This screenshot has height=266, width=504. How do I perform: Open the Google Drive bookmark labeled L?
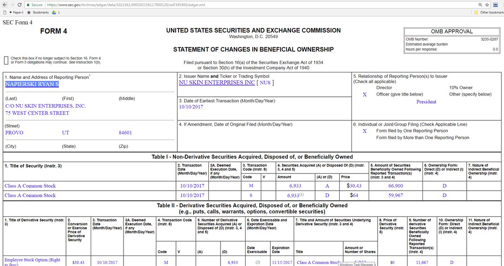pyautogui.click(x=55, y=13)
